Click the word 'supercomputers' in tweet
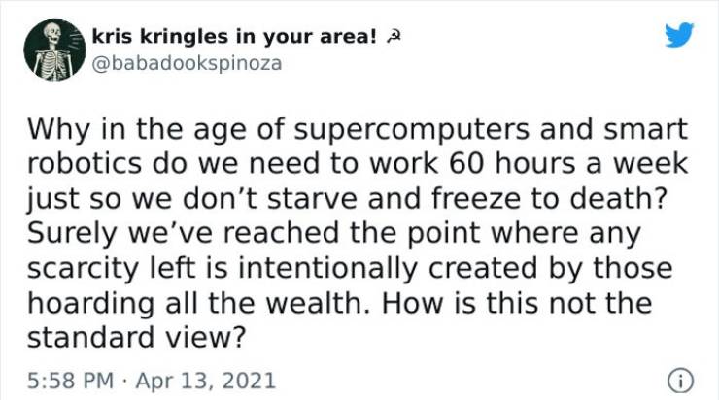This screenshot has height=400, width=719. point(412,131)
